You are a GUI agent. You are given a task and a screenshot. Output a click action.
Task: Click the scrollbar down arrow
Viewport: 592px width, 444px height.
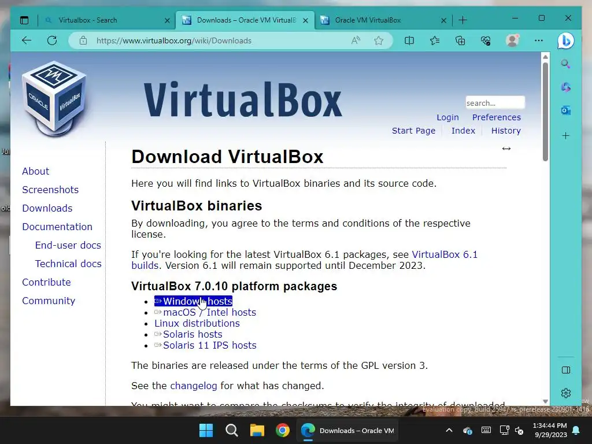[x=545, y=401]
